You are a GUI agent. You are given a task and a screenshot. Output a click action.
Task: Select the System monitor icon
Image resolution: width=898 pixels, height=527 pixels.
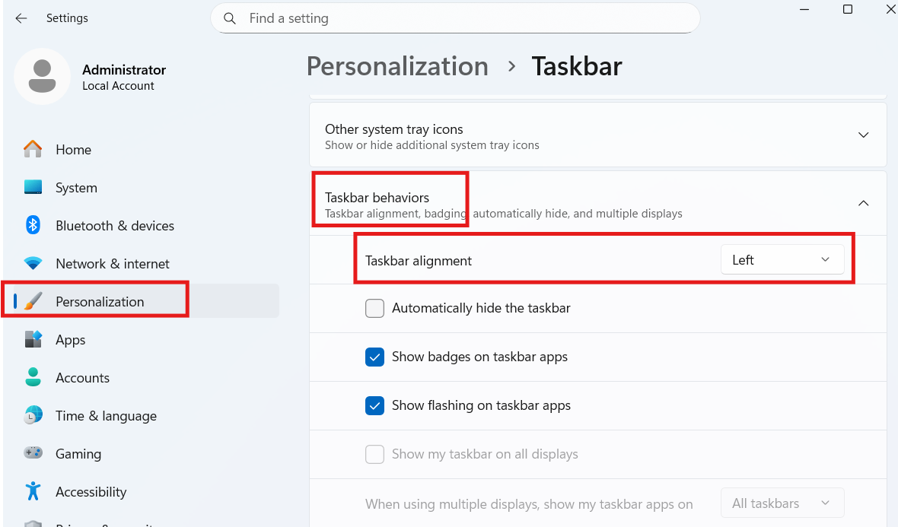[33, 187]
